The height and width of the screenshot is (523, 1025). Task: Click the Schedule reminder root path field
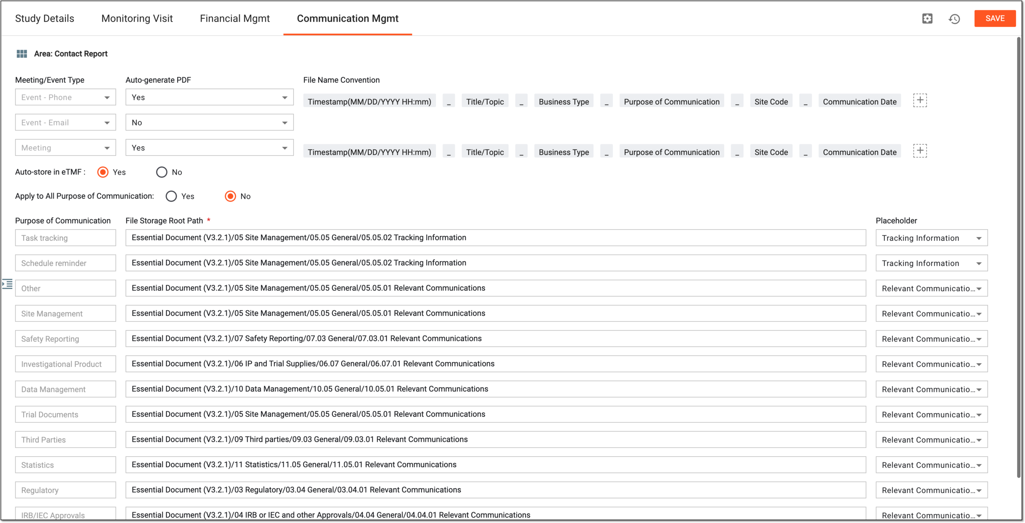pyautogui.click(x=496, y=263)
